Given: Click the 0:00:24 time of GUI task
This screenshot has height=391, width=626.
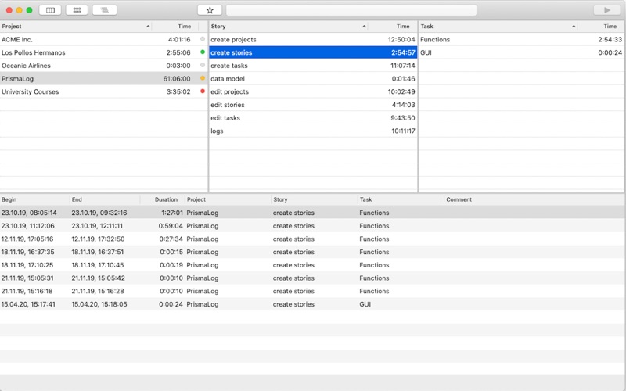Looking at the screenshot, I should pyautogui.click(x=610, y=52).
